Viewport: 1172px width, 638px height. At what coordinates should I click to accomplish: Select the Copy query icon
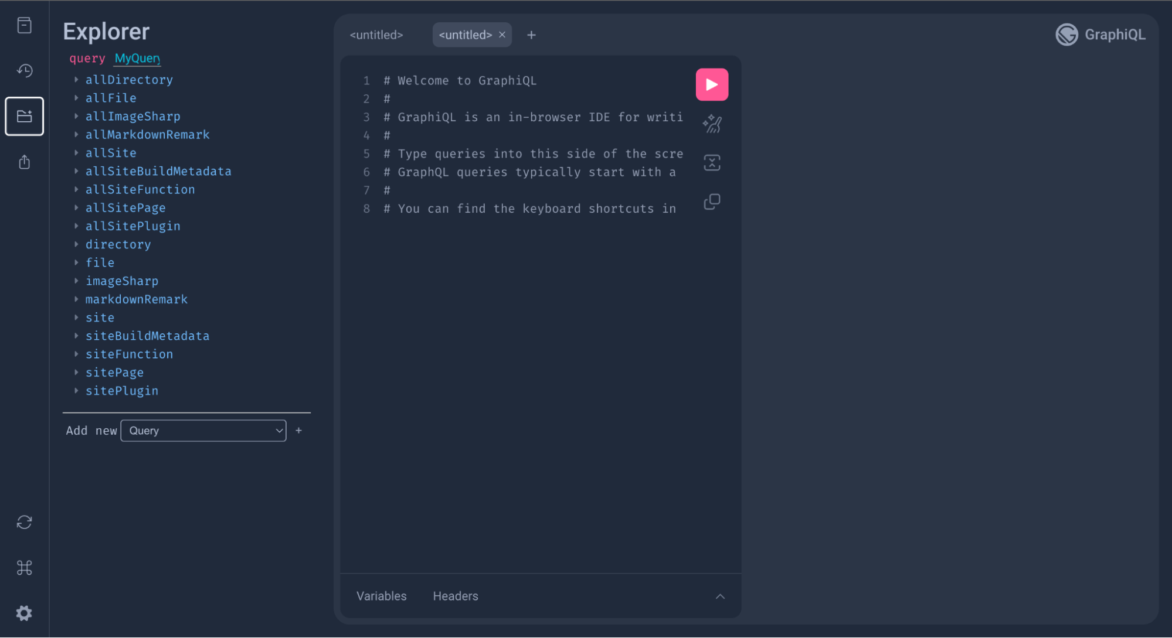coord(712,201)
